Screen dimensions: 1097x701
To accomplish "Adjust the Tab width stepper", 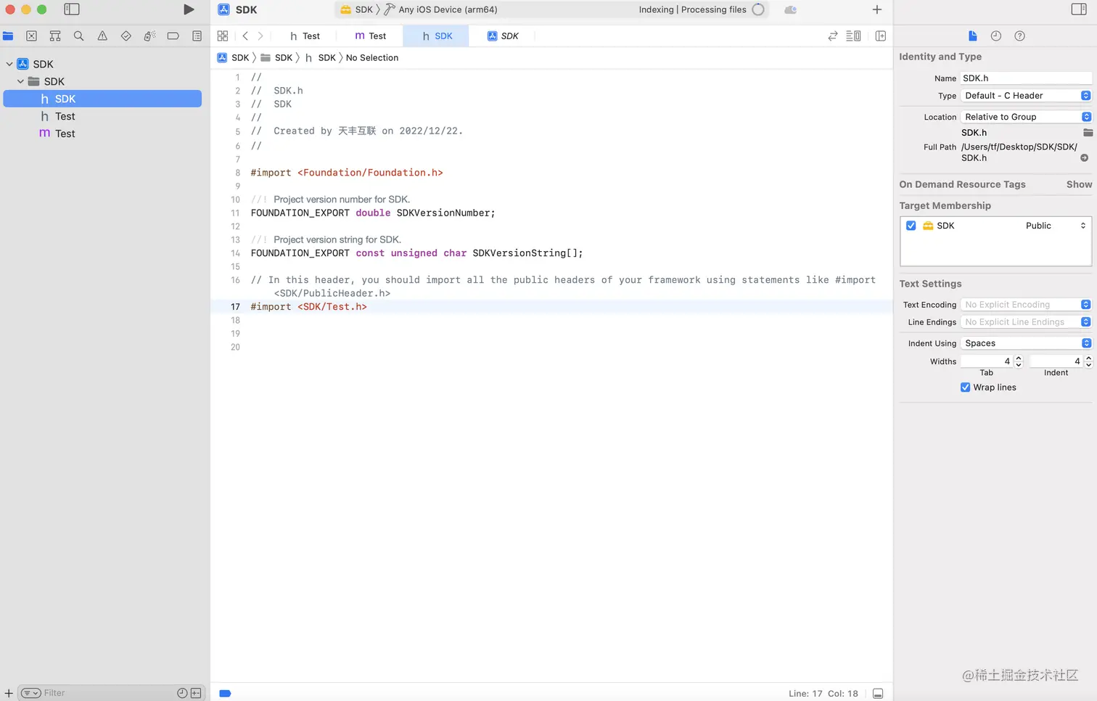I will click(1019, 361).
